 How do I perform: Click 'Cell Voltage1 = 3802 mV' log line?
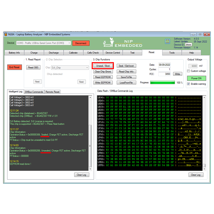tap(22, 97)
